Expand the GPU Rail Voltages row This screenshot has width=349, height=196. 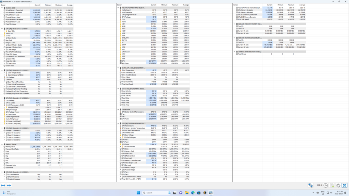[120, 137]
